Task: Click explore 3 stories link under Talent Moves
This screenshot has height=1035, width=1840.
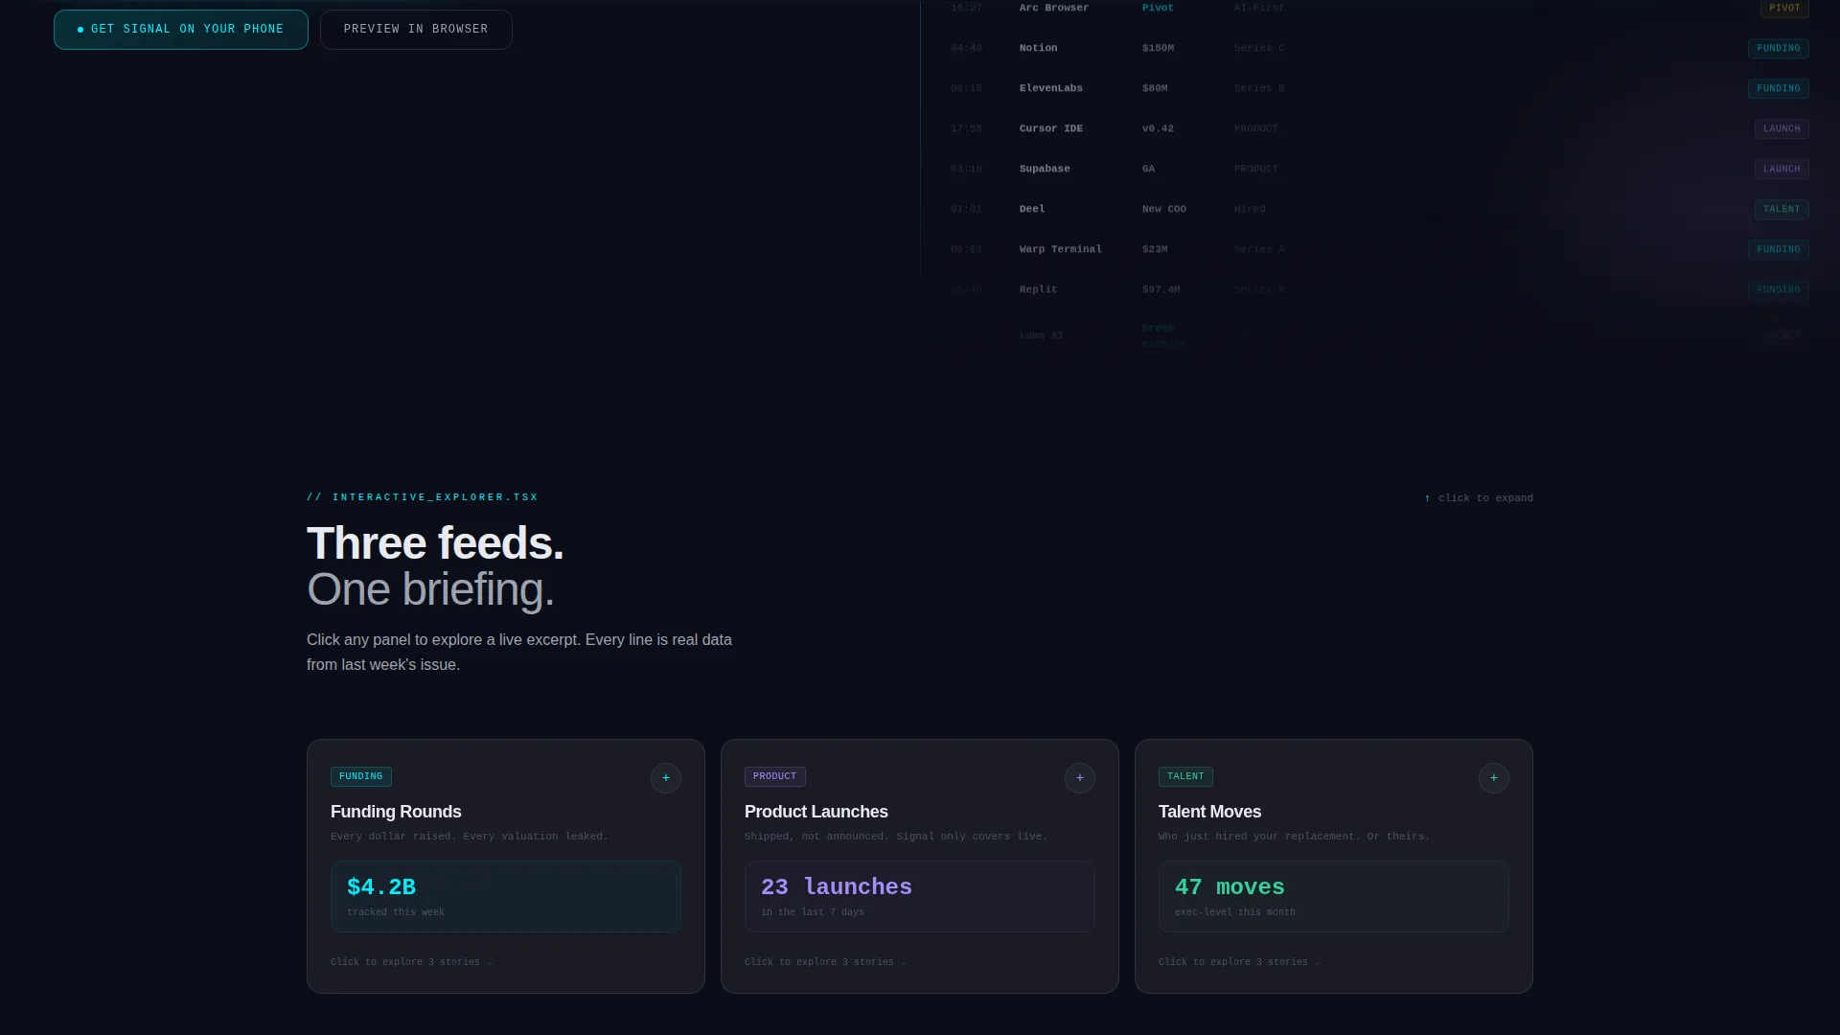Action: pos(1240,962)
